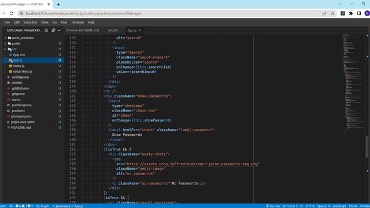Open a new browser tab
The height and width of the screenshot is (208, 370).
(x=58, y=4)
